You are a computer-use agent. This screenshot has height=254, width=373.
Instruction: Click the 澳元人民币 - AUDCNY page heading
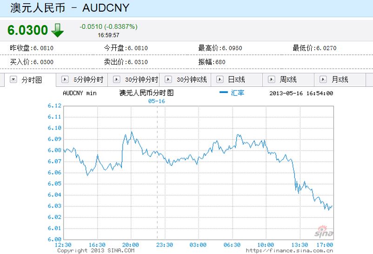click(x=70, y=8)
